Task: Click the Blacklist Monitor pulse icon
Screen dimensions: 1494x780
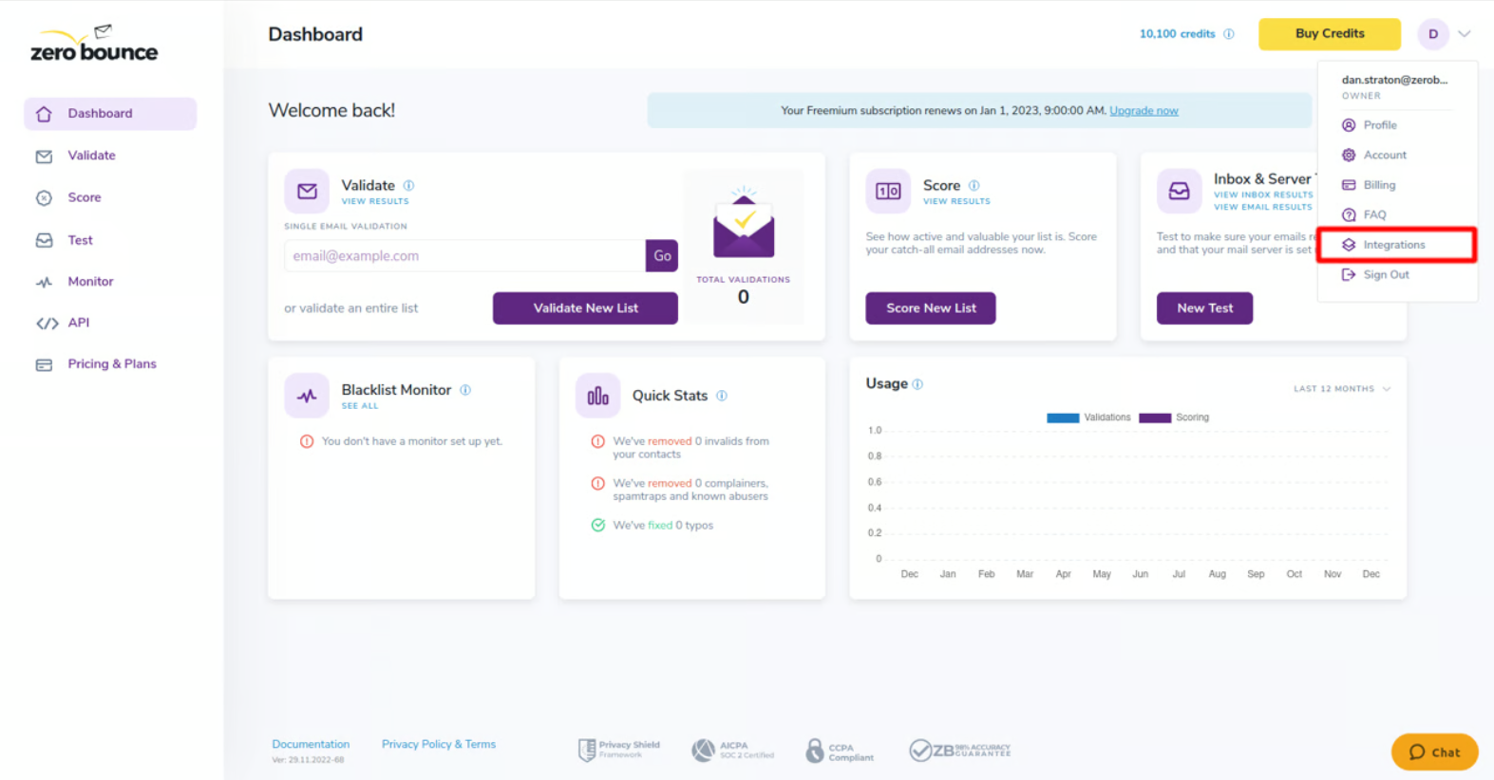Action: point(307,396)
